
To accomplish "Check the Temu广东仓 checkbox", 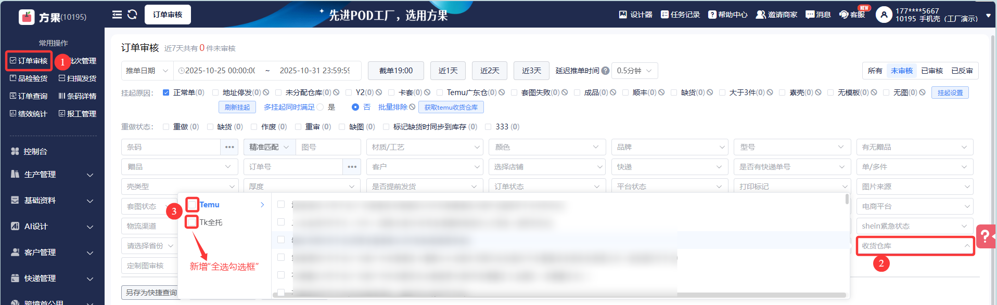I will (440, 92).
